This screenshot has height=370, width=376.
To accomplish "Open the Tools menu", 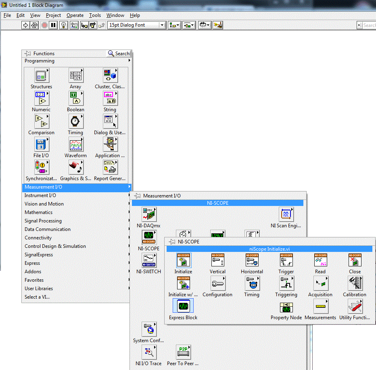I will (95, 15).
